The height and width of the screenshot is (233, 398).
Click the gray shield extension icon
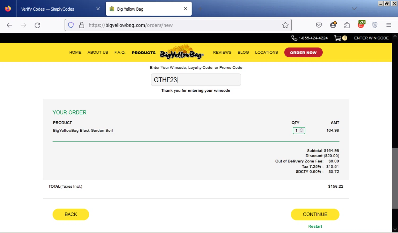click(x=375, y=25)
